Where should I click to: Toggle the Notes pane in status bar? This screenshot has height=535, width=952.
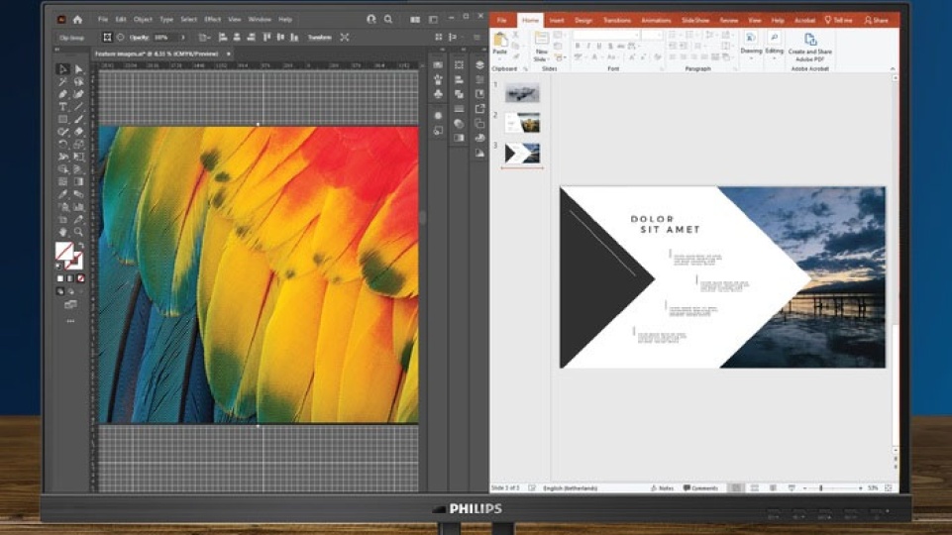664,488
